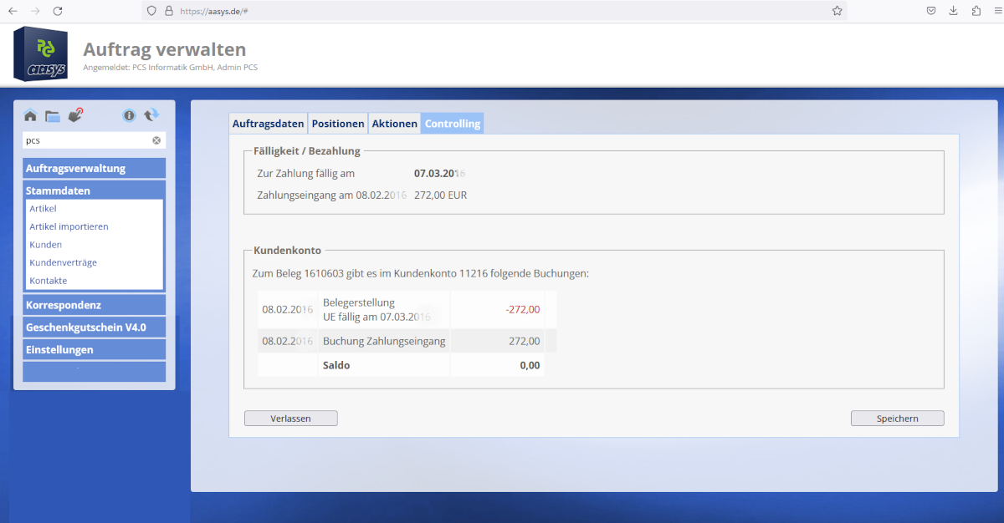
Task: Click the folder icon in sidebar toolbar
Action: [53, 115]
